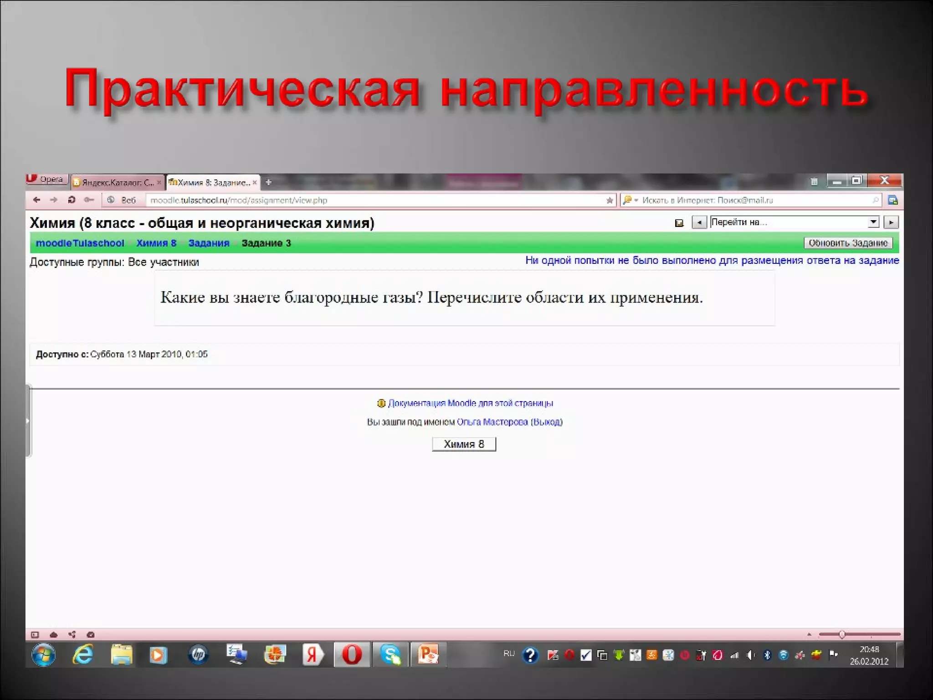Go to next activity arrow
This screenshot has height=700, width=933.
(x=891, y=222)
